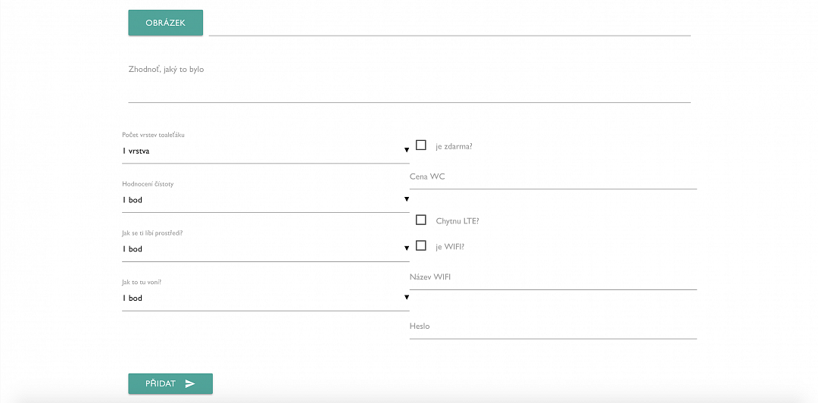Open Hodnocení čistoty select value '1 bod'

pyautogui.click(x=266, y=200)
